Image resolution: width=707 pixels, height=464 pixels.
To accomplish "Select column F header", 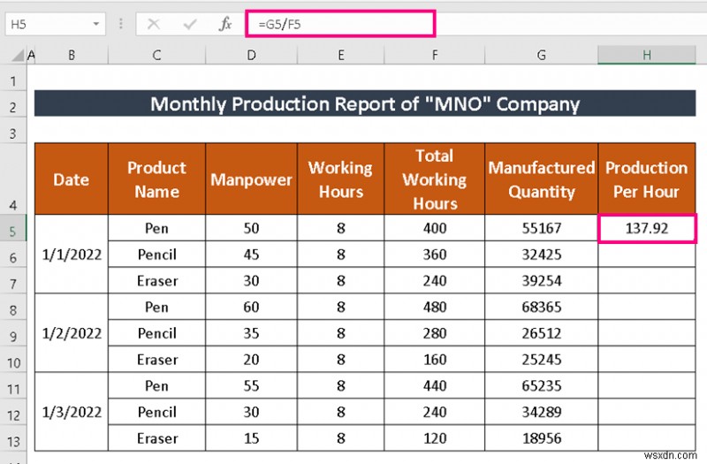I will [435, 55].
